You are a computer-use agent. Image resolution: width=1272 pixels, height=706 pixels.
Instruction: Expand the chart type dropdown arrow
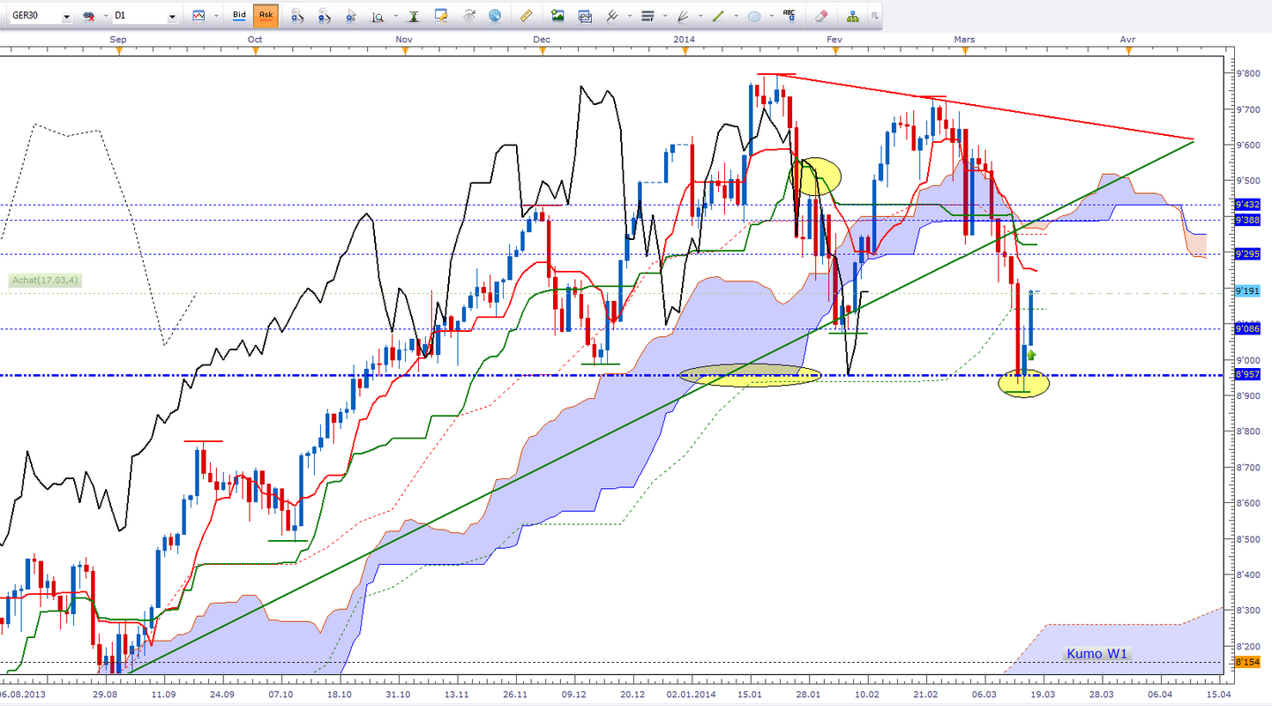click(x=214, y=17)
